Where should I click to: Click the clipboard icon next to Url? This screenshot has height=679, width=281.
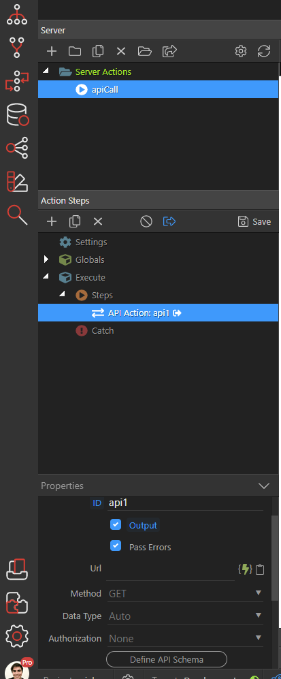coord(260,569)
